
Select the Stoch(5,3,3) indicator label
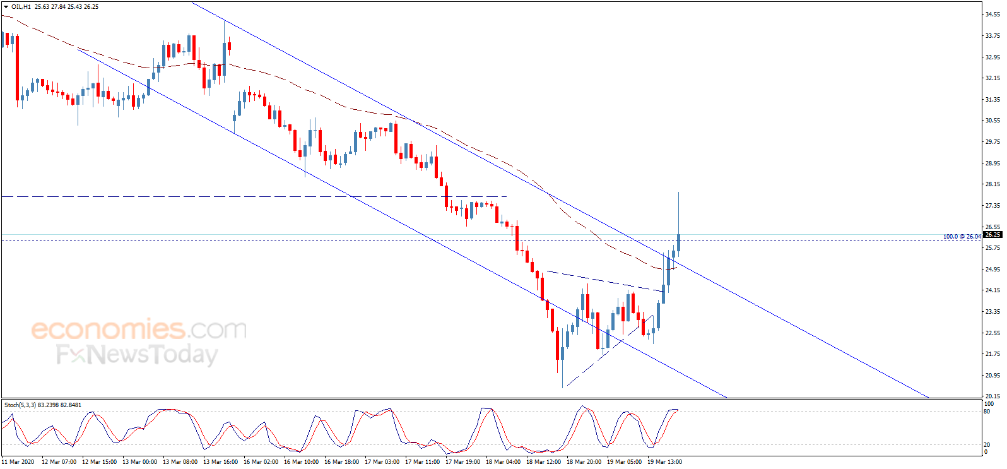coord(20,405)
